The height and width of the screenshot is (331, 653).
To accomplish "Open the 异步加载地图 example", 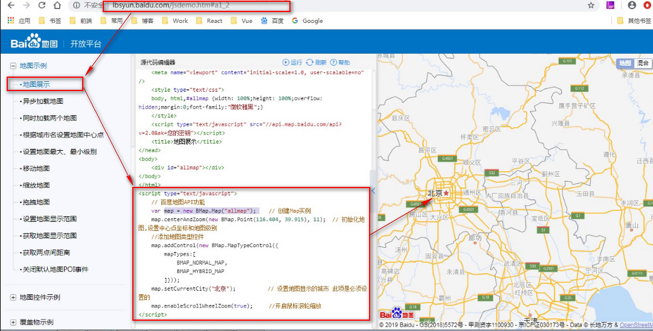I will (43, 101).
